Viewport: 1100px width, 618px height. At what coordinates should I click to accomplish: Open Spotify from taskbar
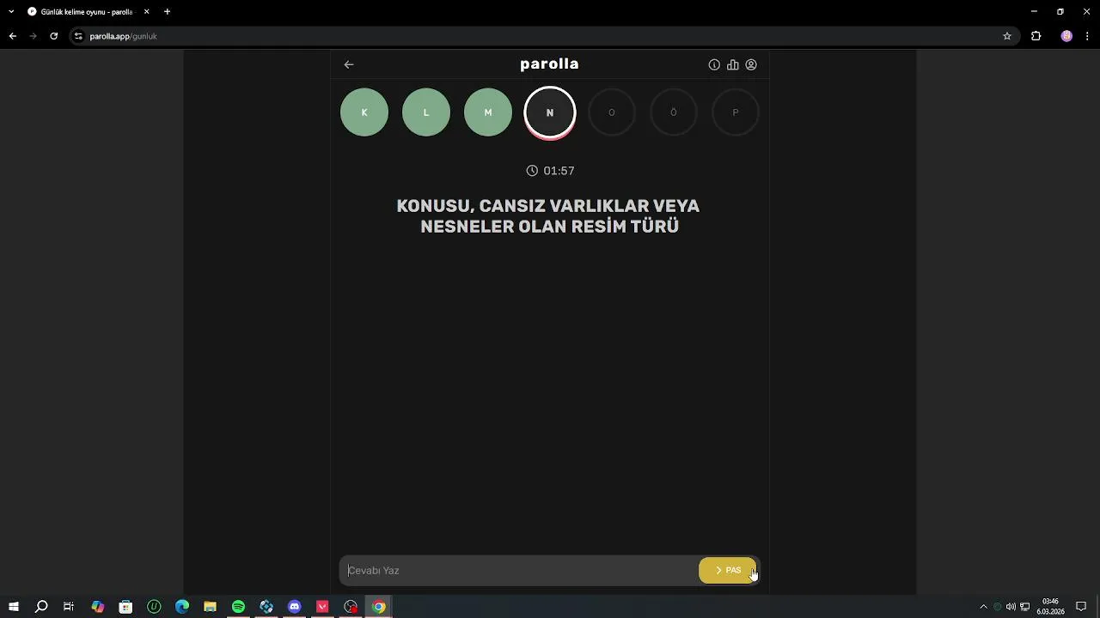238,607
